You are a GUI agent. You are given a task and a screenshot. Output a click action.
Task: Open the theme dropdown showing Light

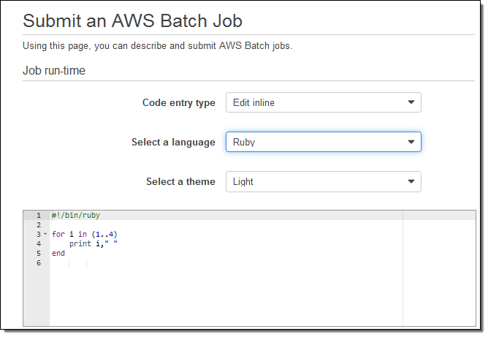(x=323, y=181)
